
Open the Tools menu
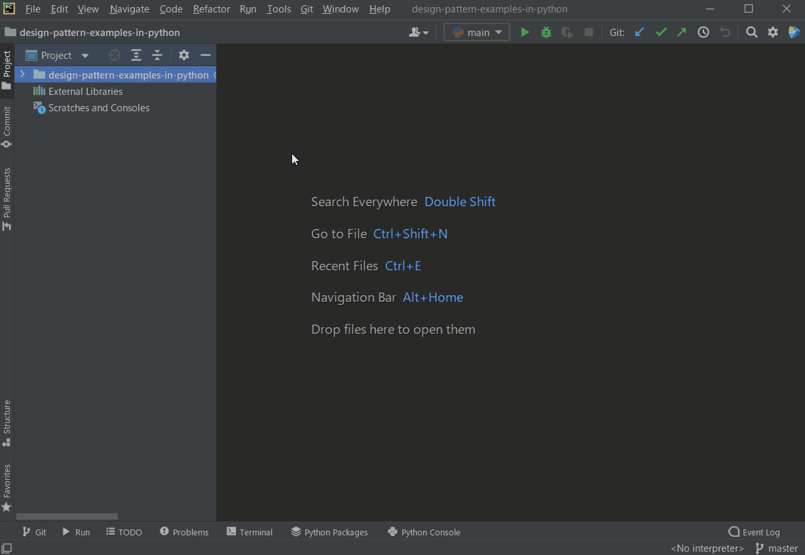click(x=278, y=9)
